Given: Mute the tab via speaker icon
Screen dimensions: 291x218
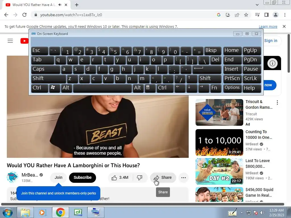Looking at the screenshot, I should click(x=60, y=5).
